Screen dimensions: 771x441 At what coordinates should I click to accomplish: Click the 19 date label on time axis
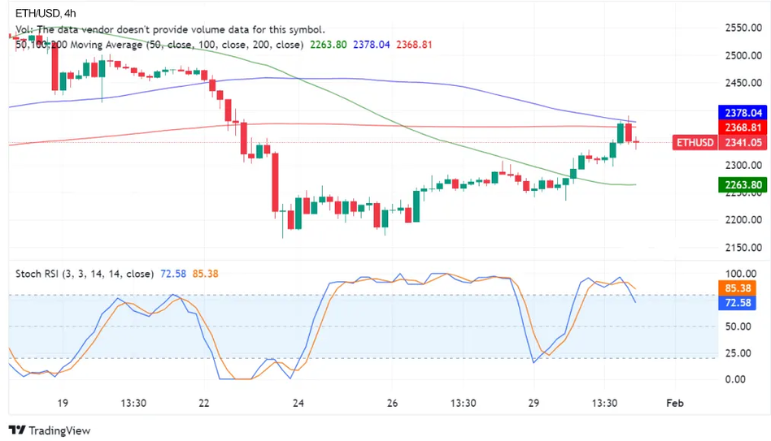click(63, 403)
